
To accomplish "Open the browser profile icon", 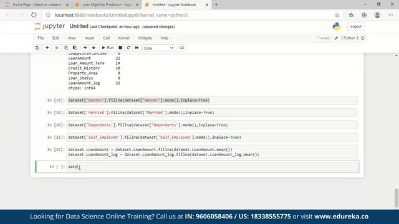I will [x=377, y=15].
